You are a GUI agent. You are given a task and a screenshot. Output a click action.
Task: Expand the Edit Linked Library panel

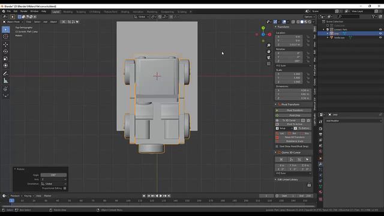click(275, 179)
